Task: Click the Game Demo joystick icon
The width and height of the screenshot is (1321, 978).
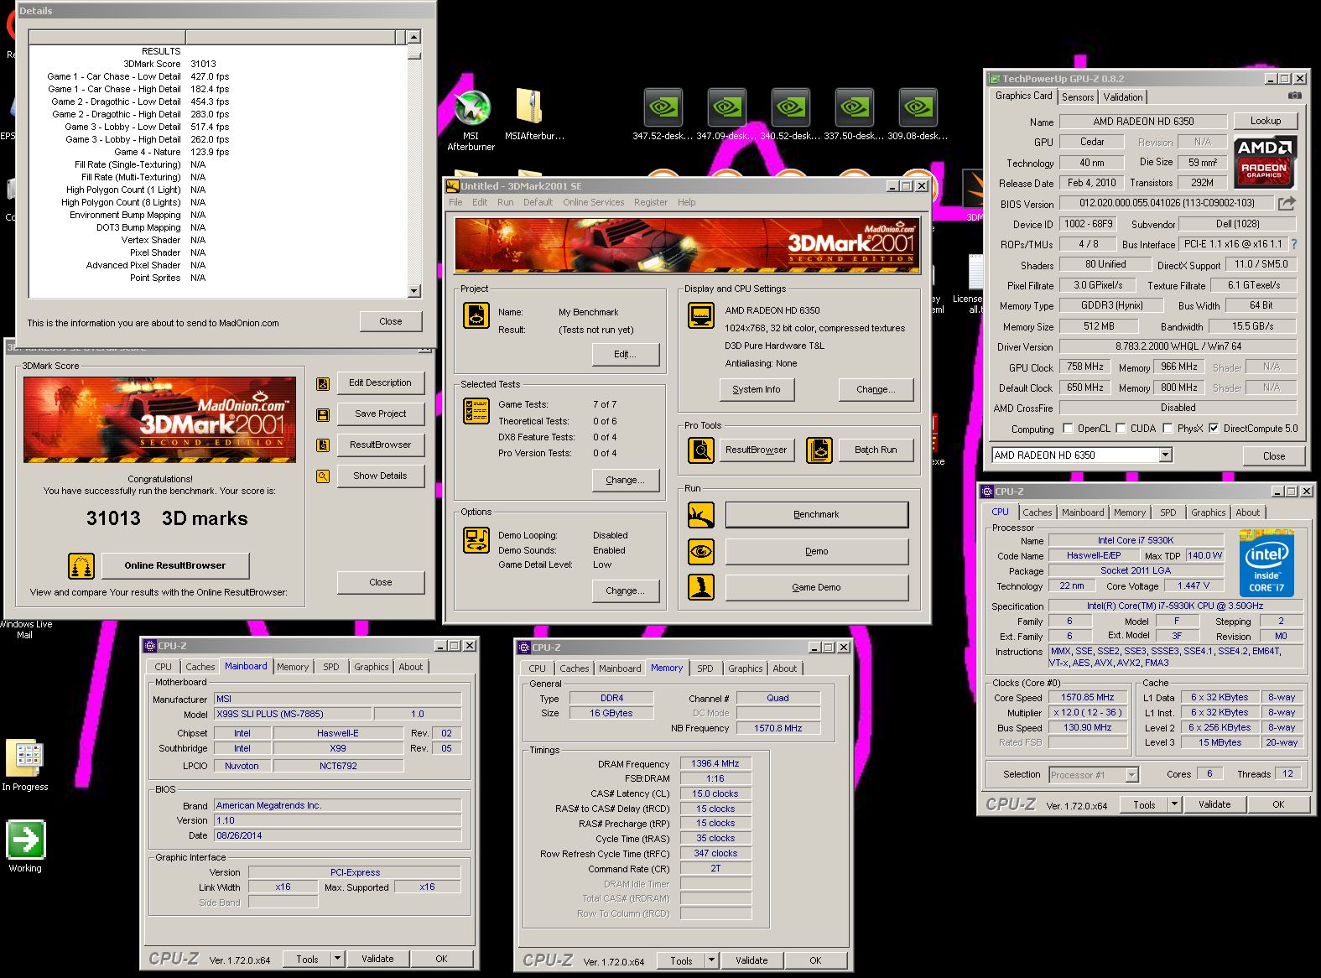Action: pyautogui.click(x=700, y=587)
